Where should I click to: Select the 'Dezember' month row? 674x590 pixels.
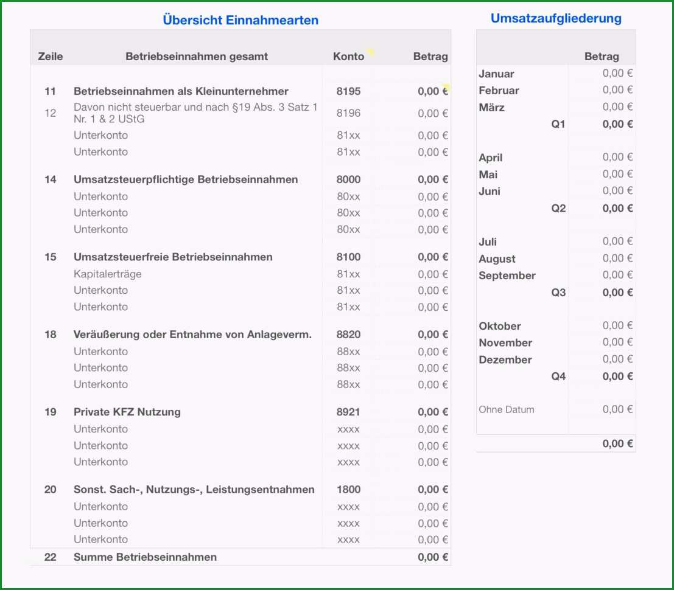pyautogui.click(x=556, y=359)
